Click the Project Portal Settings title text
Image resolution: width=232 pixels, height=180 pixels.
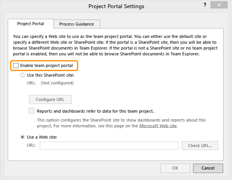point(116,6)
